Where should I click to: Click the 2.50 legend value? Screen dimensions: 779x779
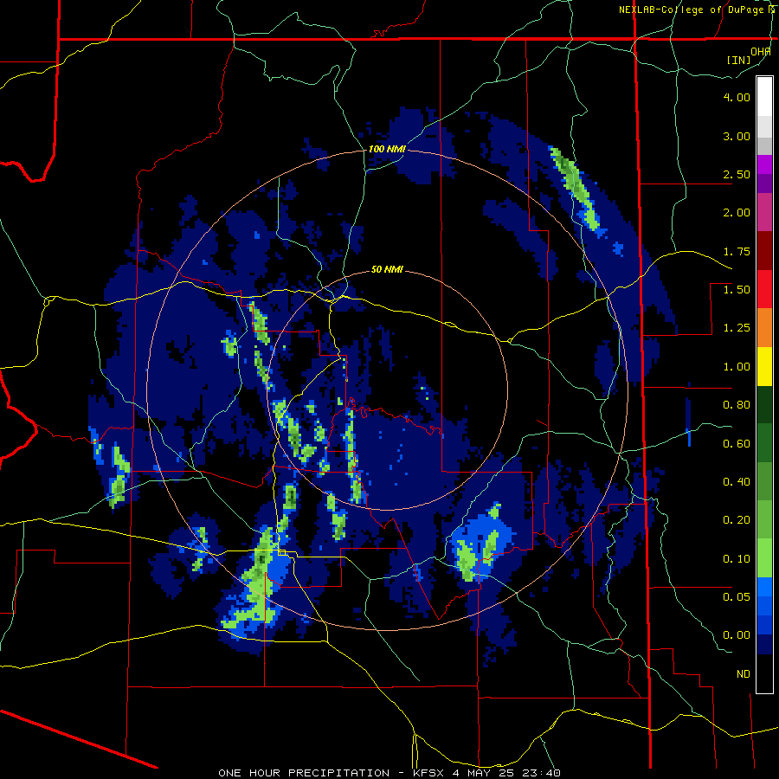click(737, 174)
